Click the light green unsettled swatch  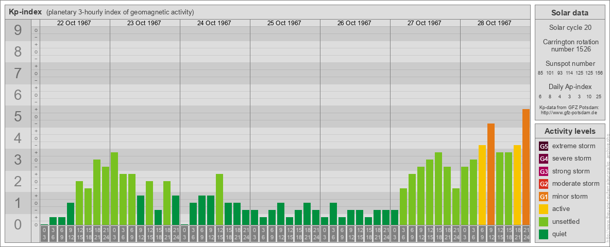coord(544,221)
